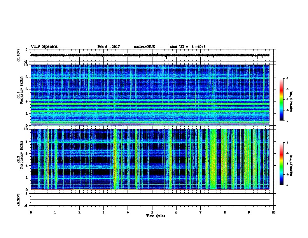Image resolution: width=308 pixels, height=238 pixels.
Task: Click the "-3" tick on ch.1 colorbar
Action: pyautogui.click(x=287, y=78)
